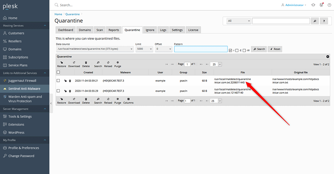
Task: Delete the 03:59:21 quarantine row via trash icon
Action: click(70, 81)
